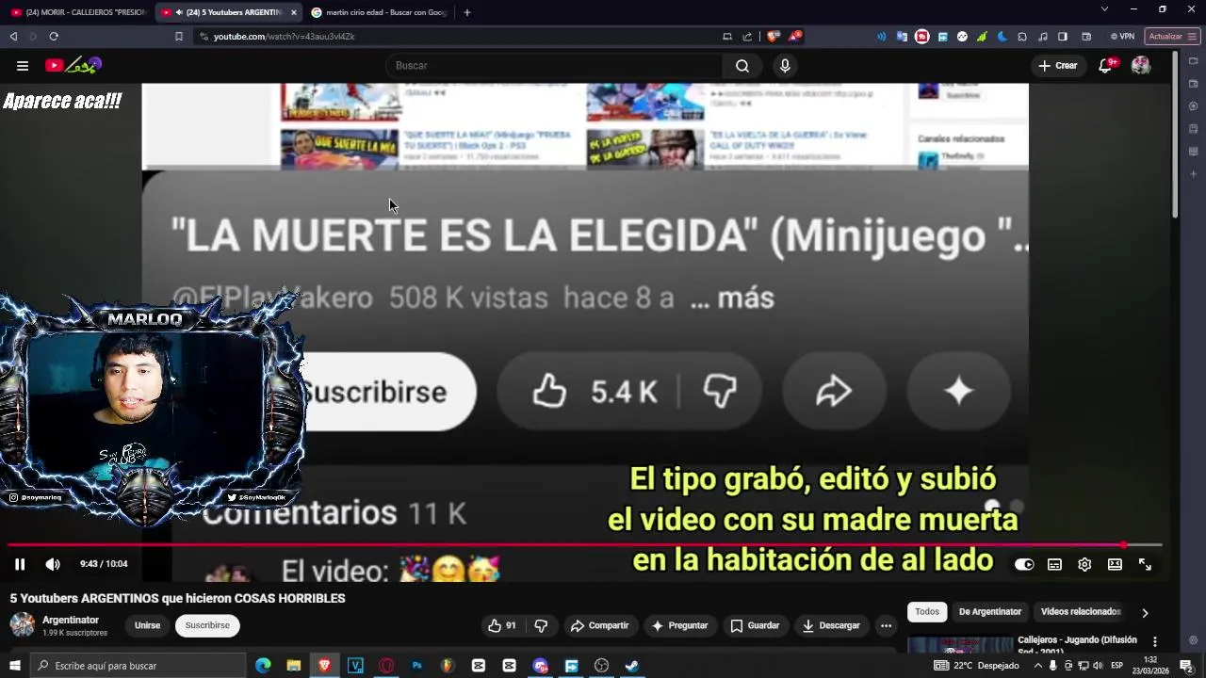Open the Argentinator channel avatar

click(23, 625)
